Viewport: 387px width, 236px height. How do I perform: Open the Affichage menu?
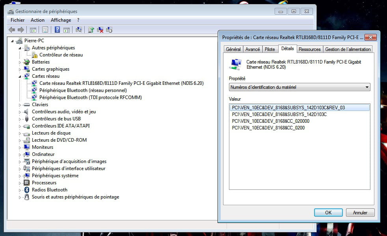pos(61,20)
